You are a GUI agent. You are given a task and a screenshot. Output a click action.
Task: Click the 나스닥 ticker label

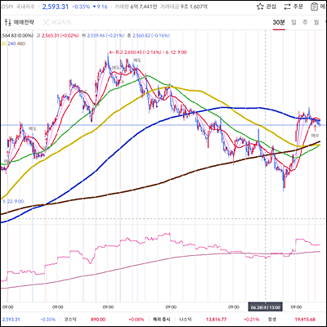click(186, 320)
